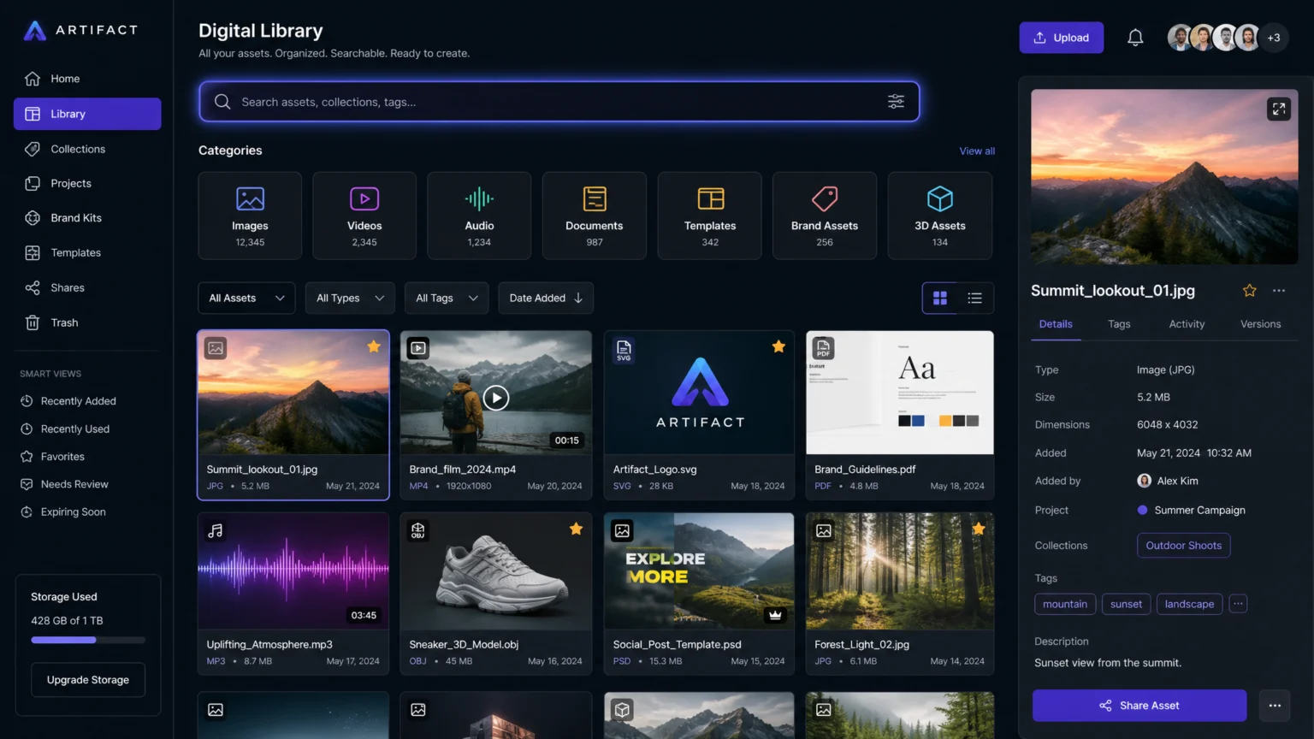Image resolution: width=1314 pixels, height=739 pixels.
Task: Click the Upgrade Storage button
Action: (x=88, y=680)
